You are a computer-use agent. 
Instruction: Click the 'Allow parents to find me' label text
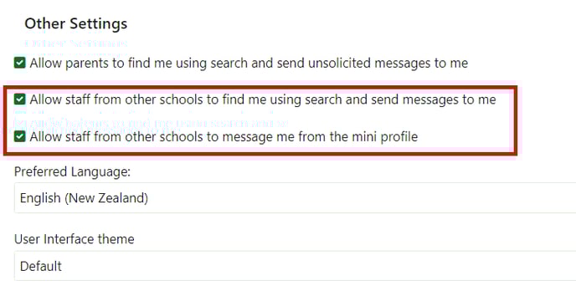pyautogui.click(x=101, y=64)
